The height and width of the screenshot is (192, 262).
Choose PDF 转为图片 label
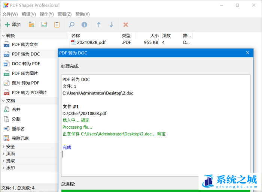point(25,73)
